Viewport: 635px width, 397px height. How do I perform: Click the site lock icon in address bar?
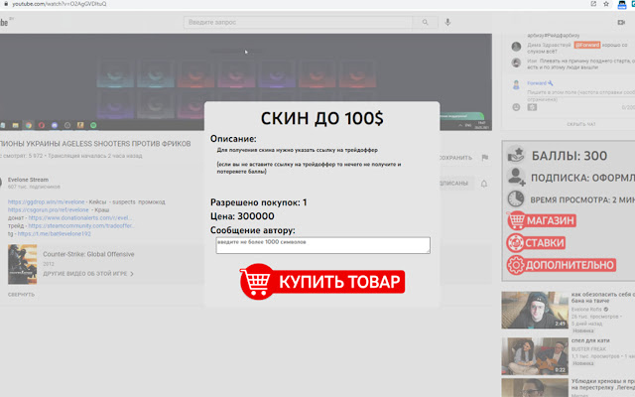[x=6, y=4]
